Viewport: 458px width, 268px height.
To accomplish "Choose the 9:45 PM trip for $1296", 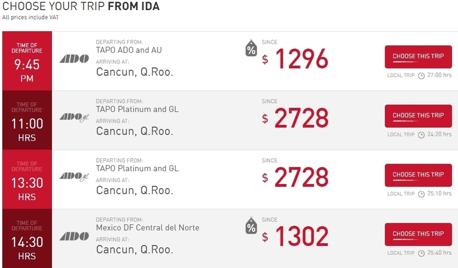I will click(418, 57).
